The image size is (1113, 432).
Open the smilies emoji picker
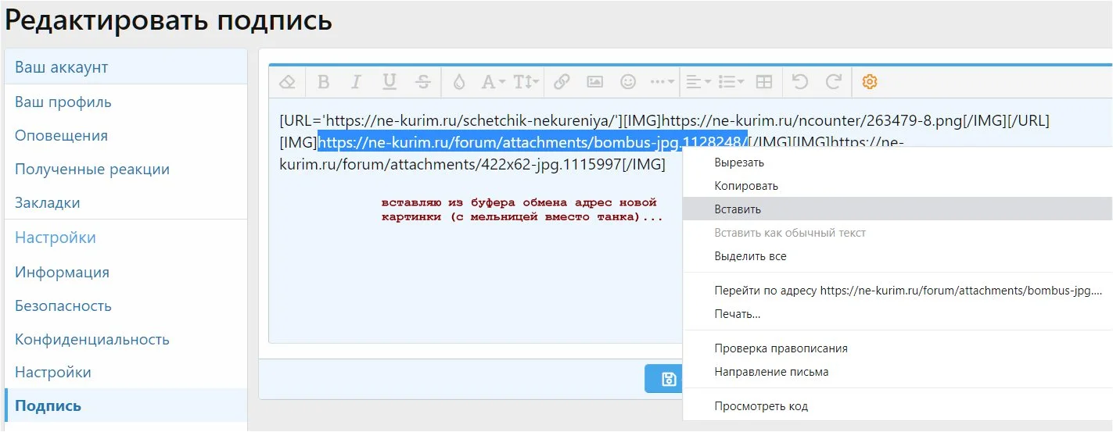click(x=627, y=81)
